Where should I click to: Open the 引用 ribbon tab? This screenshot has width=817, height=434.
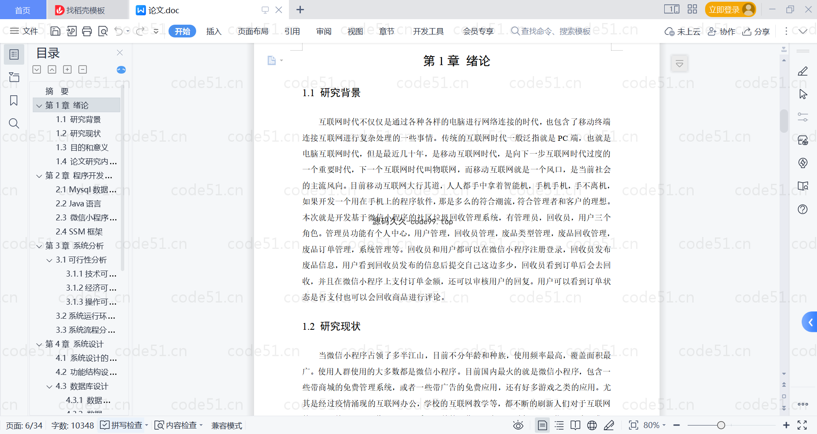click(292, 31)
